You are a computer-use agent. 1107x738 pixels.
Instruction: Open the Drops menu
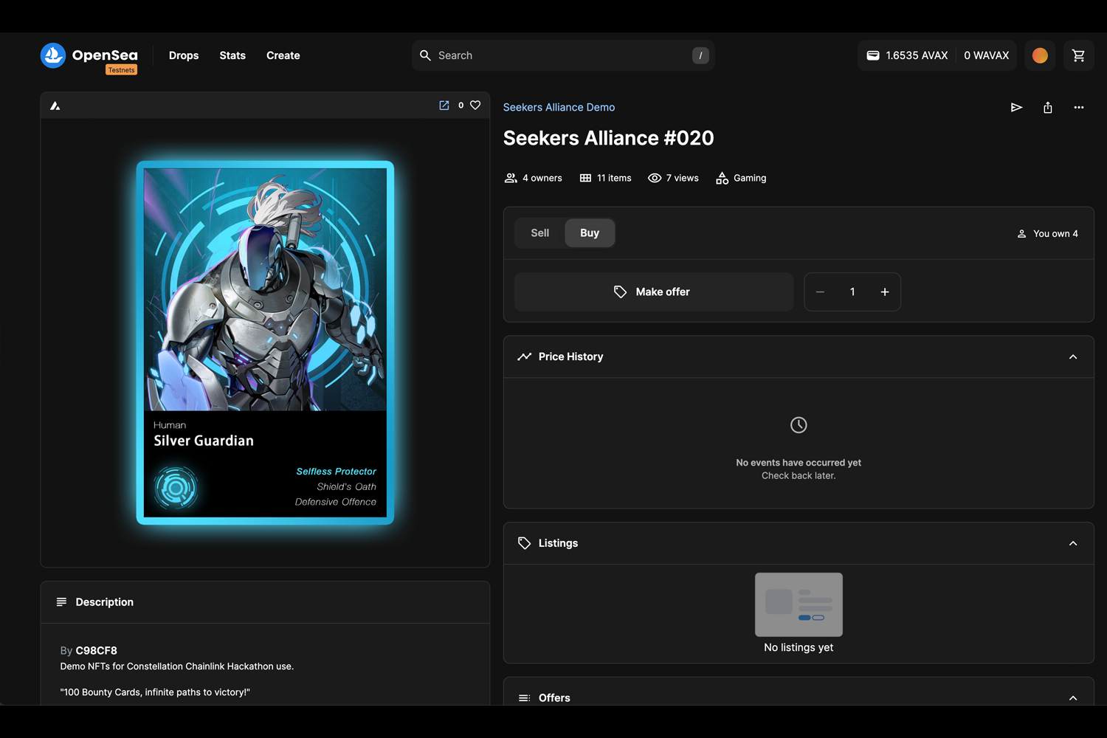point(184,55)
